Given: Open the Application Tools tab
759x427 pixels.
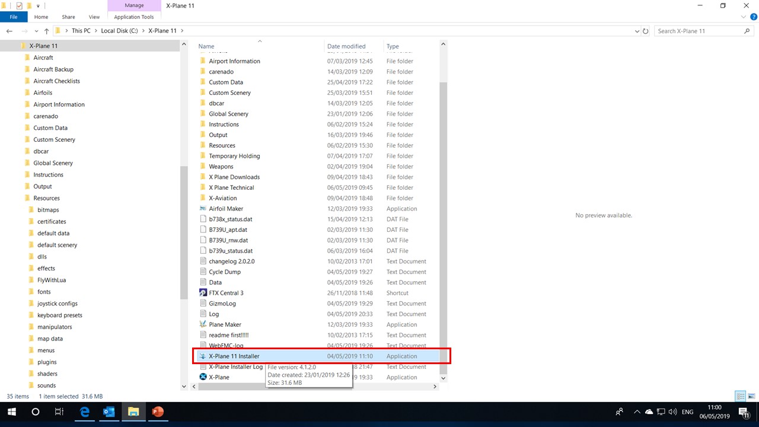Looking at the screenshot, I should tap(134, 17).
